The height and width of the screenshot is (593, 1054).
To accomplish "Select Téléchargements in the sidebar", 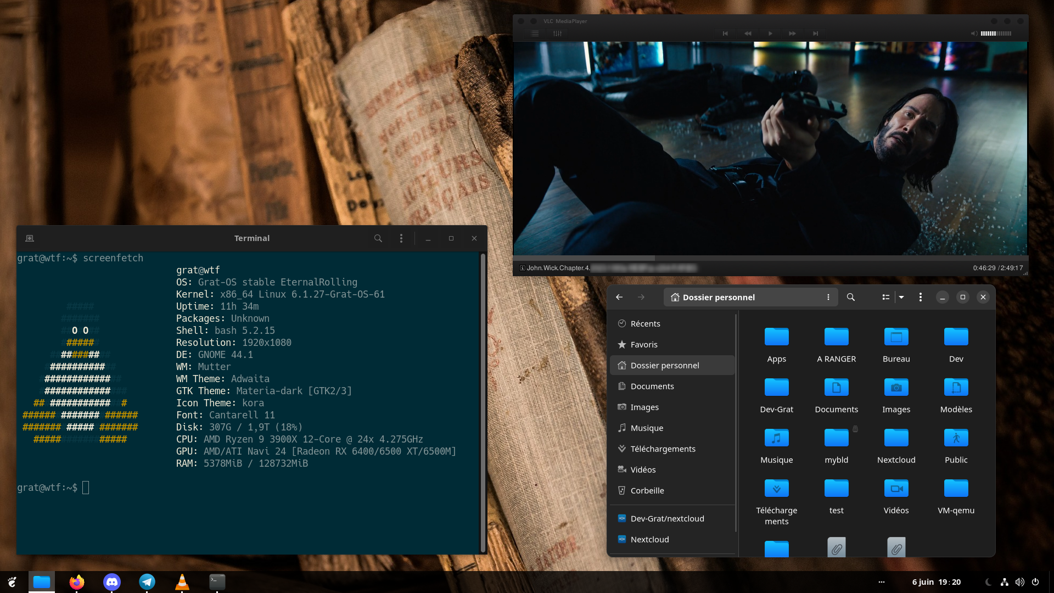I will click(663, 449).
